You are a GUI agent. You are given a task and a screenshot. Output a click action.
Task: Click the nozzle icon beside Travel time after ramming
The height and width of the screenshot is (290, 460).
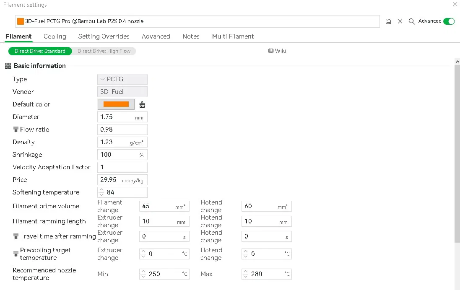click(x=16, y=236)
